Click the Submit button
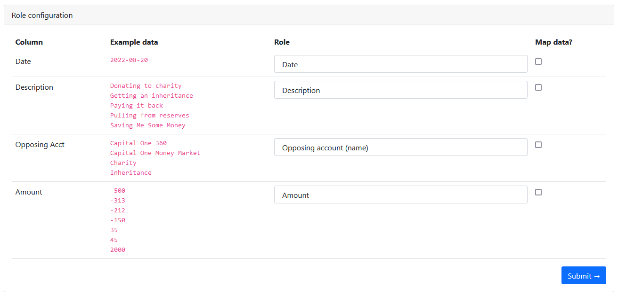This screenshot has width=618, height=296. coord(584,275)
